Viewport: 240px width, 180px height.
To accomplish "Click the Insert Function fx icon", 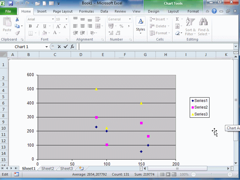I will point(72,47).
